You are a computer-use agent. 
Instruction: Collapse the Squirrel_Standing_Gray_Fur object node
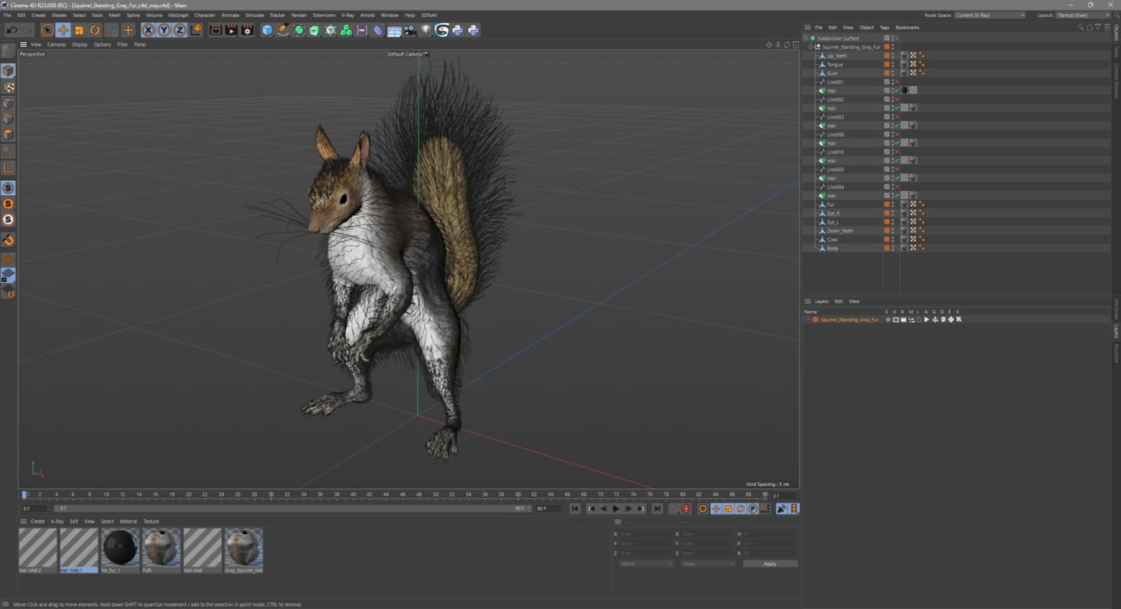click(x=810, y=47)
